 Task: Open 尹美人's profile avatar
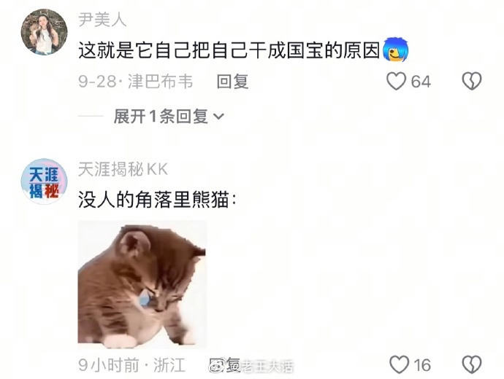(x=44, y=32)
